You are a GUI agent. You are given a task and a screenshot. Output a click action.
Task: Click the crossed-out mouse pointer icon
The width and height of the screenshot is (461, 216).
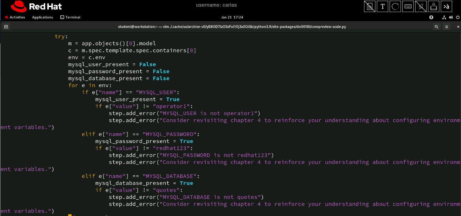click(x=421, y=6)
